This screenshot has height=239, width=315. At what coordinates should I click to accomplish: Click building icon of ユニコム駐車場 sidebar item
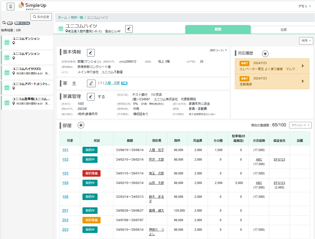tap(7, 103)
